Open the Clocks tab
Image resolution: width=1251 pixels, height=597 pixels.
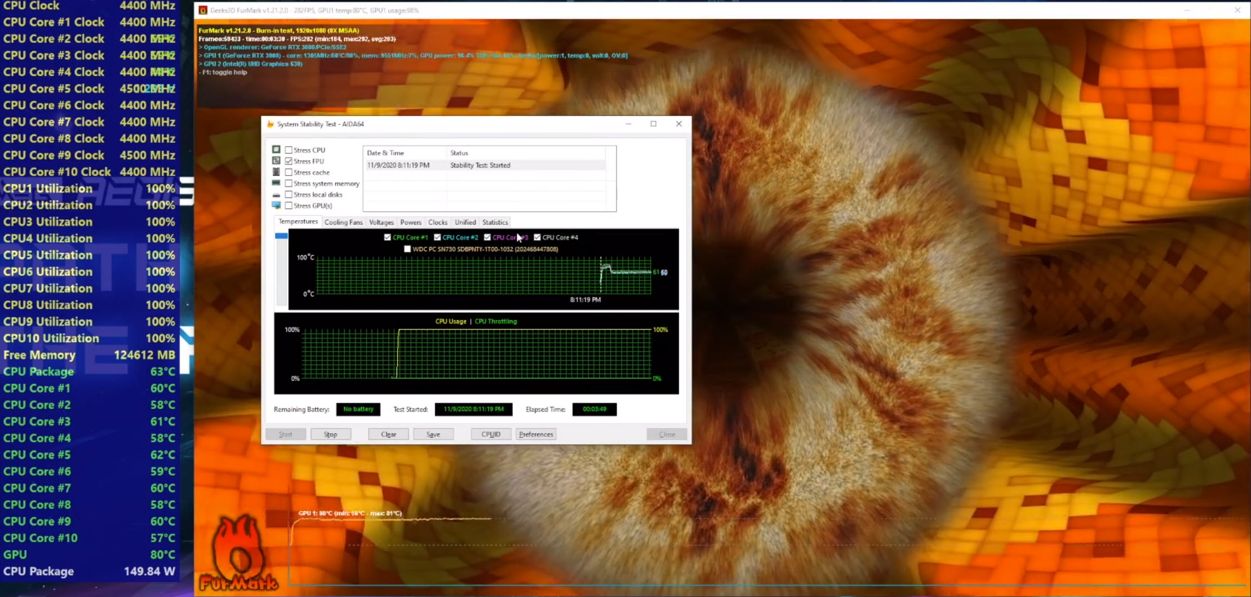pos(438,222)
